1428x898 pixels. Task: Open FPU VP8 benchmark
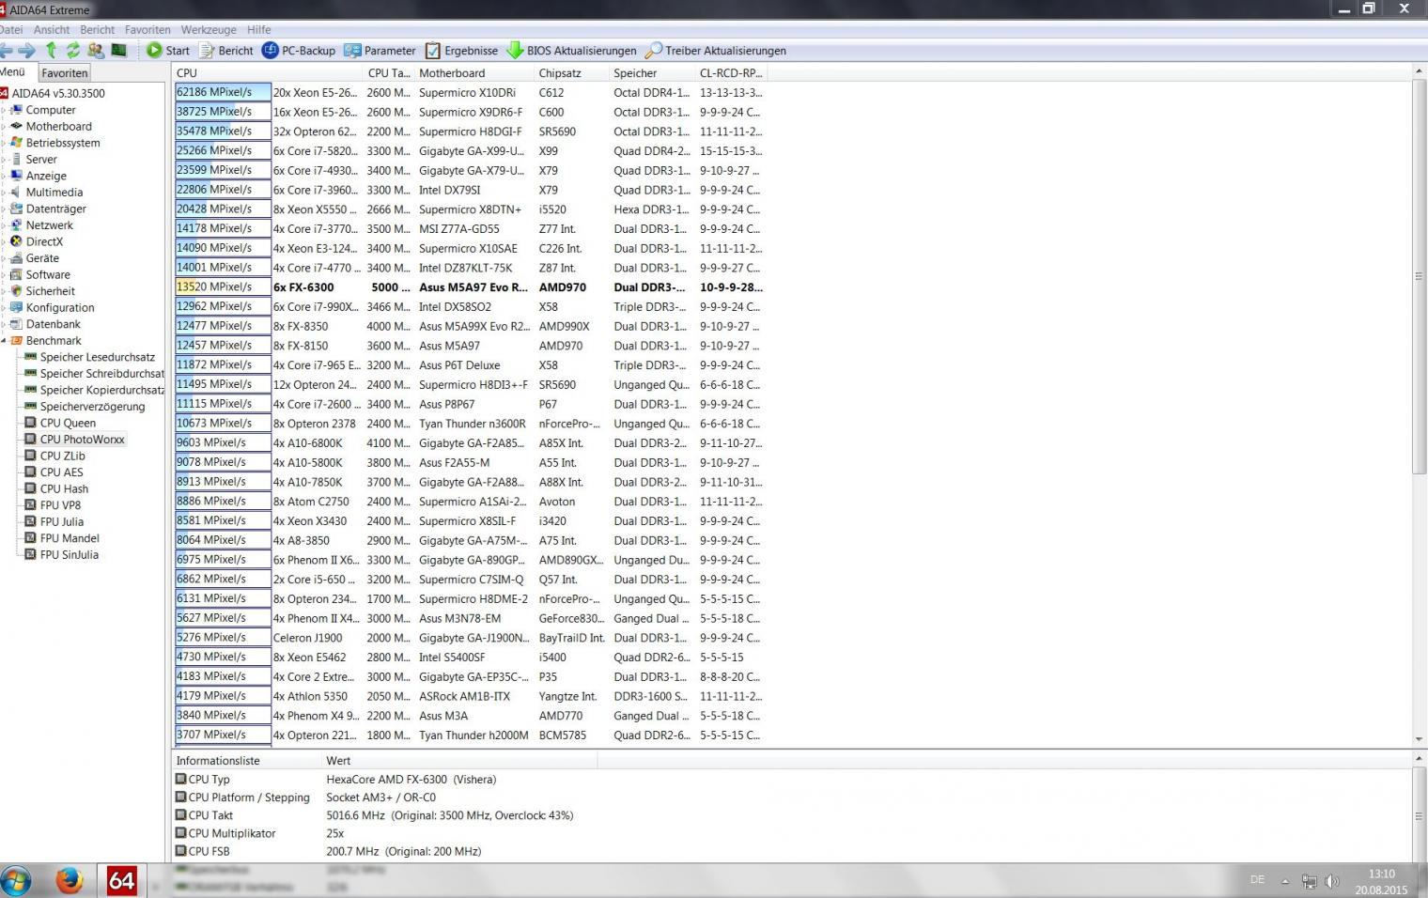(60, 505)
